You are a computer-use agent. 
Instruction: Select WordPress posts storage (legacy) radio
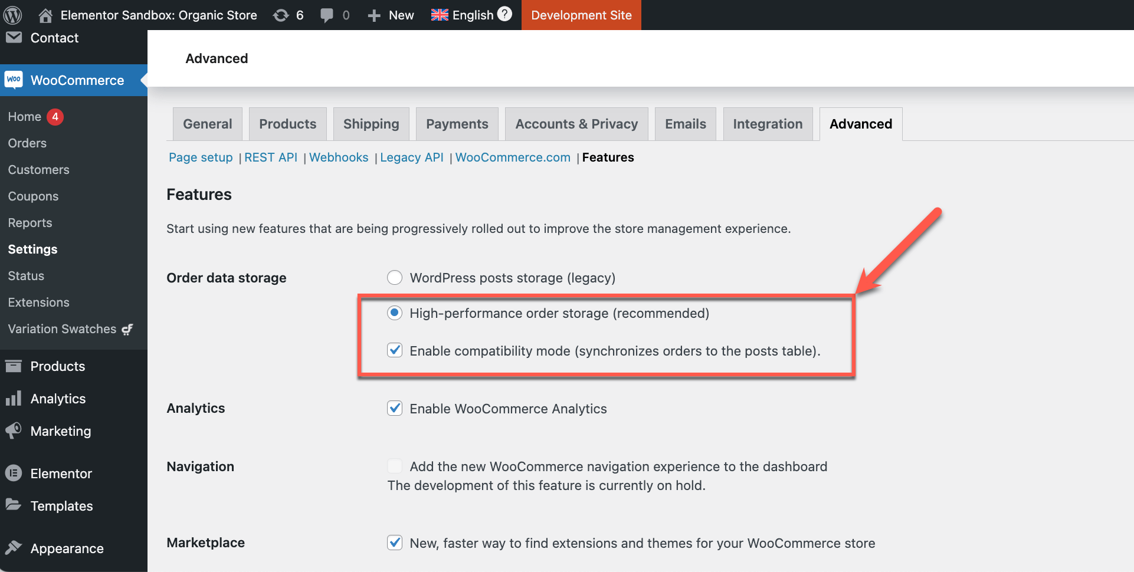tap(395, 277)
